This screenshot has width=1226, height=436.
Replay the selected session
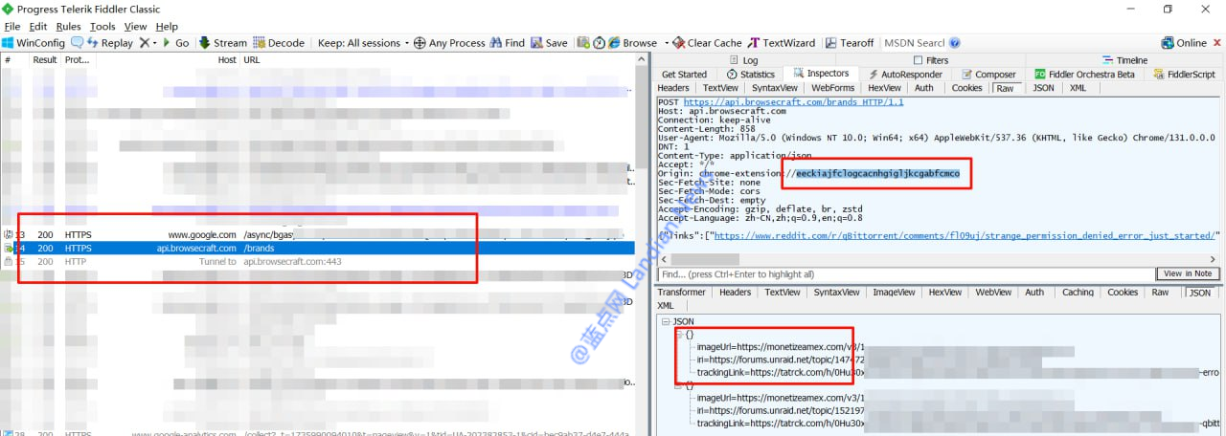pyautogui.click(x=110, y=43)
